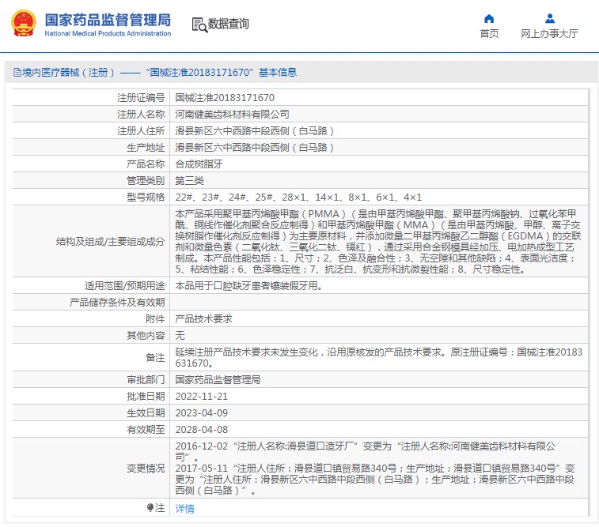
Task: Click the 型号规格 row label
Action: [146, 198]
